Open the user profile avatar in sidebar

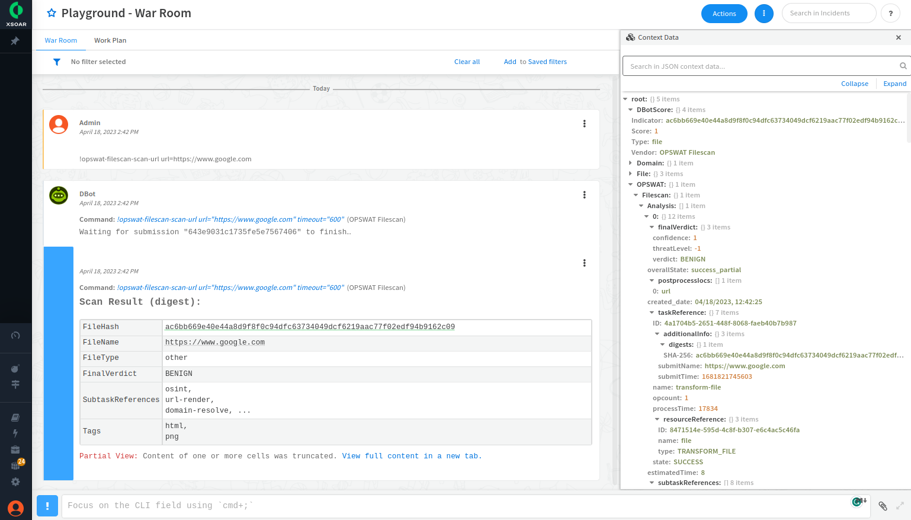[x=16, y=508]
